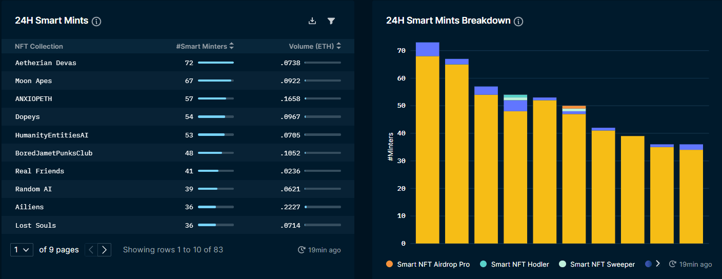Click the .2227 volume value for Ailiens

(x=290, y=207)
